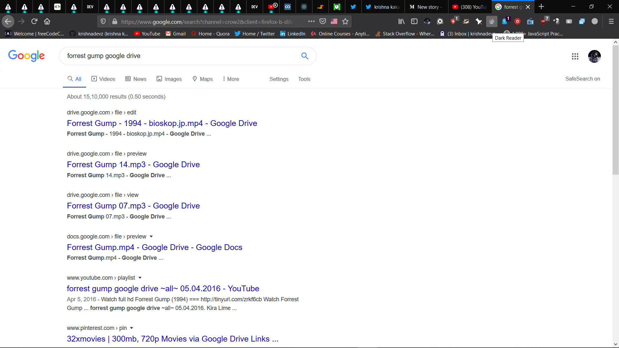Image resolution: width=619 pixels, height=348 pixels.
Task: Click the Firefox address bar URL
Action: 206,22
